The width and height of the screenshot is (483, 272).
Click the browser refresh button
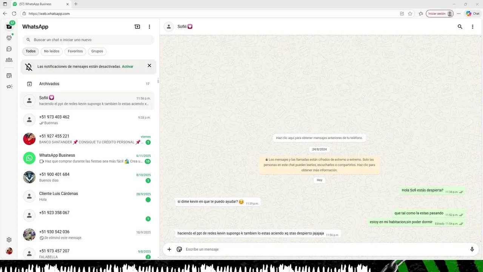14,14
